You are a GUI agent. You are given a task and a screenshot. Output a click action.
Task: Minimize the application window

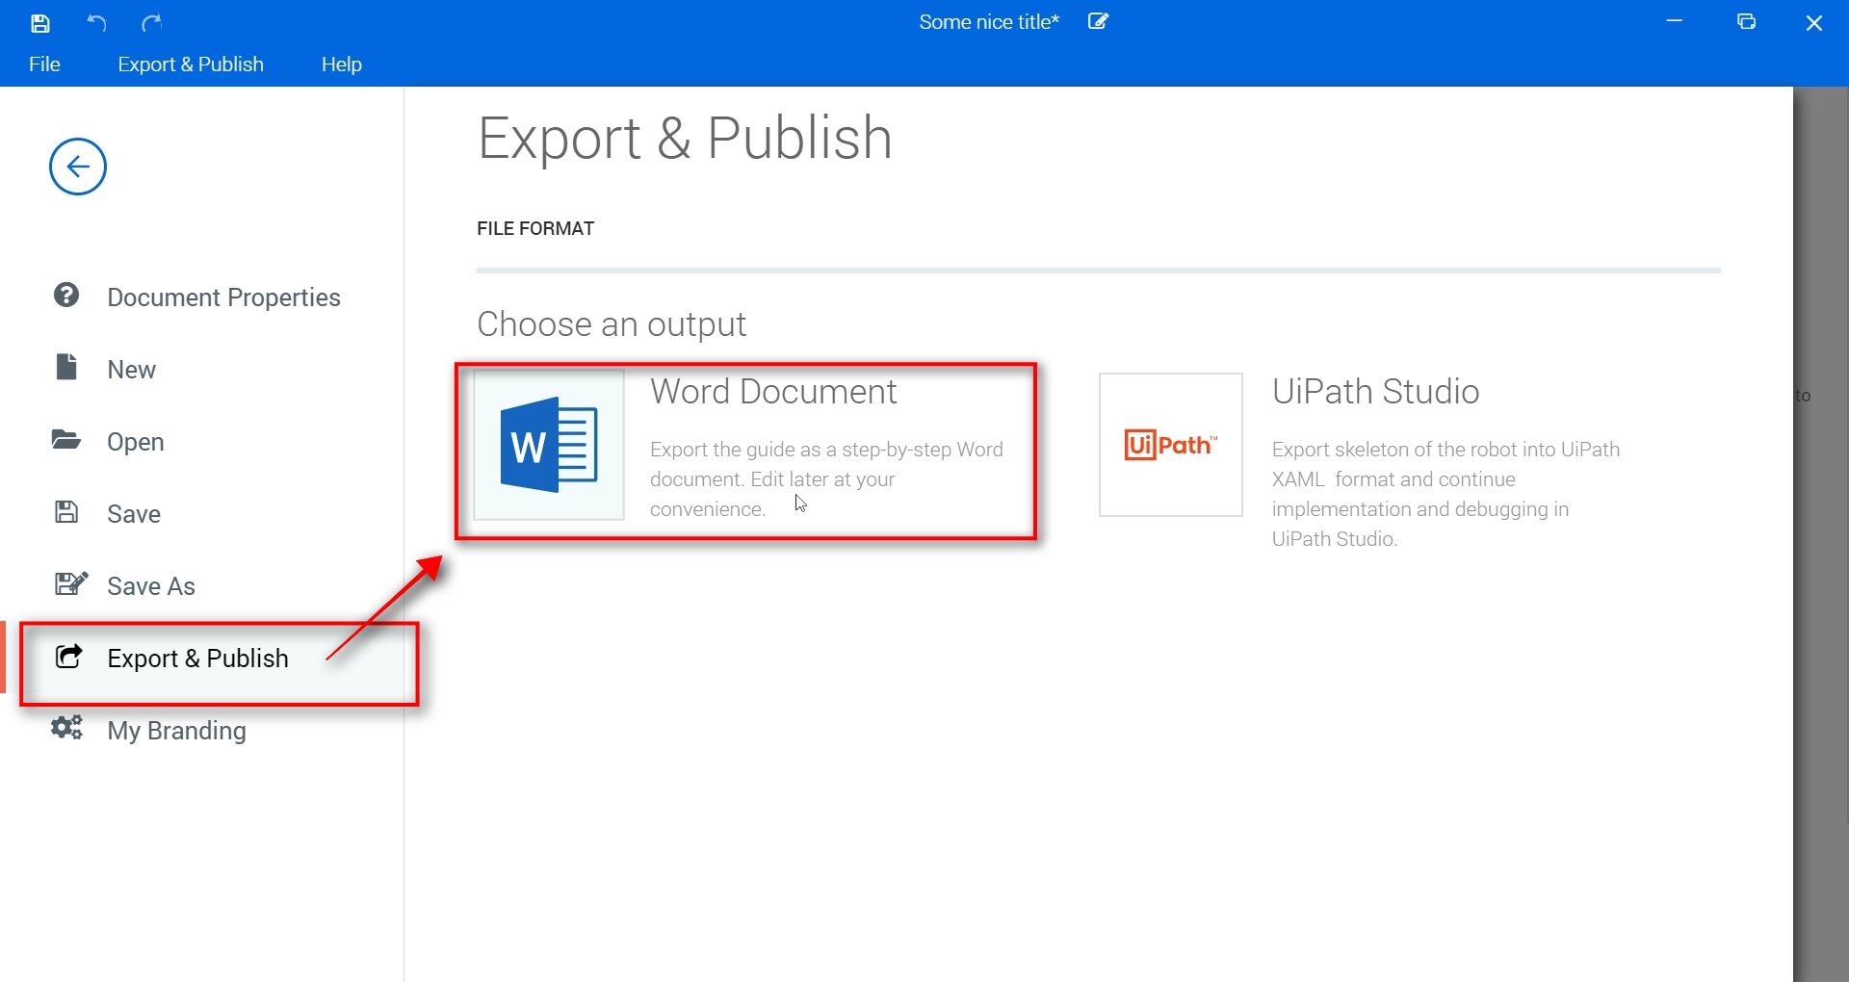pos(1675,21)
